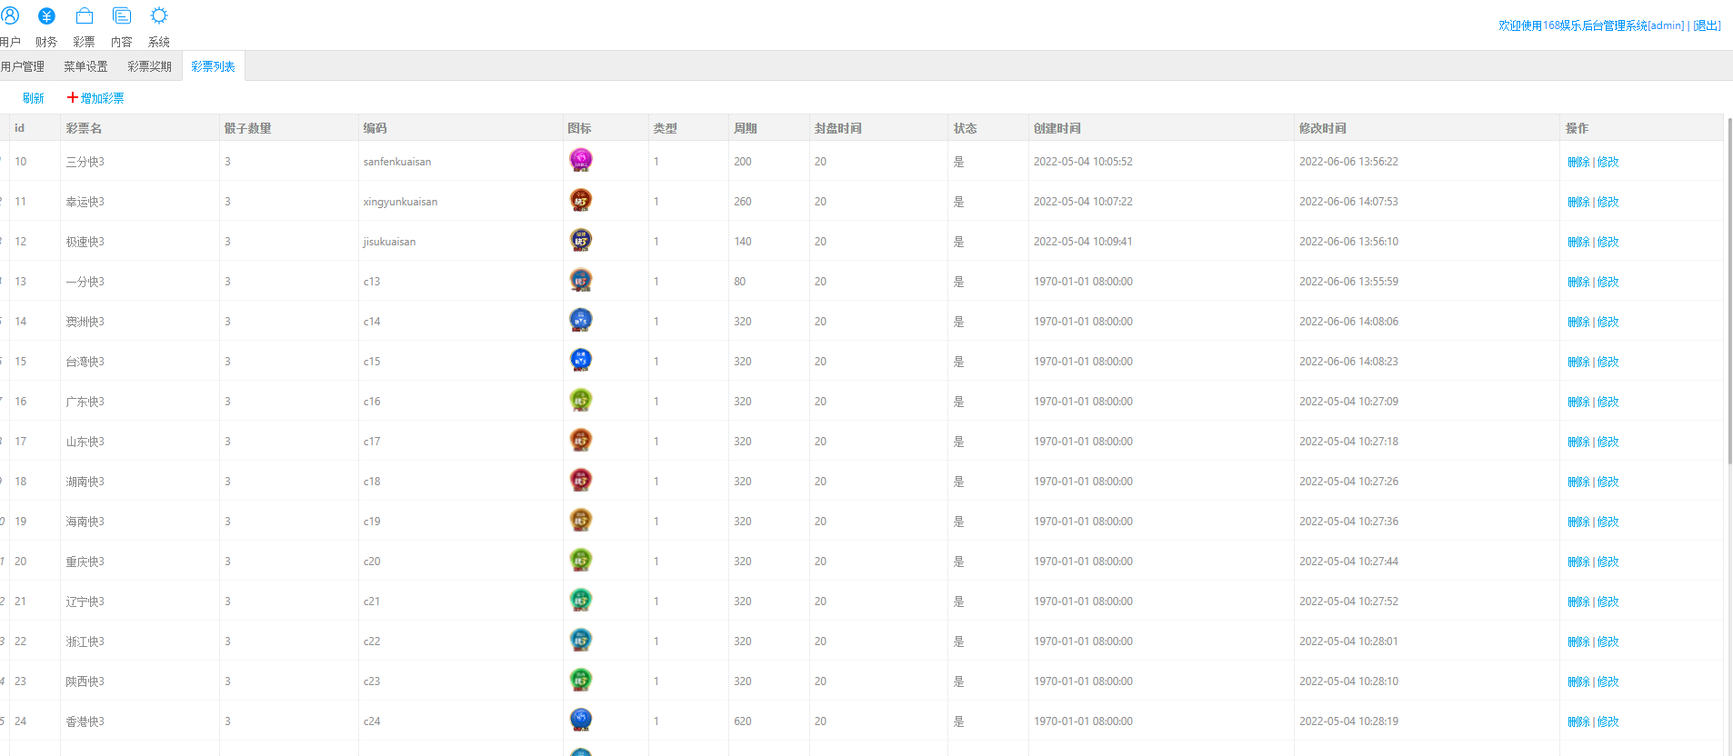The width and height of the screenshot is (1733, 756).
Task: Switch to the 菜单设置 tab
Action: point(85,66)
